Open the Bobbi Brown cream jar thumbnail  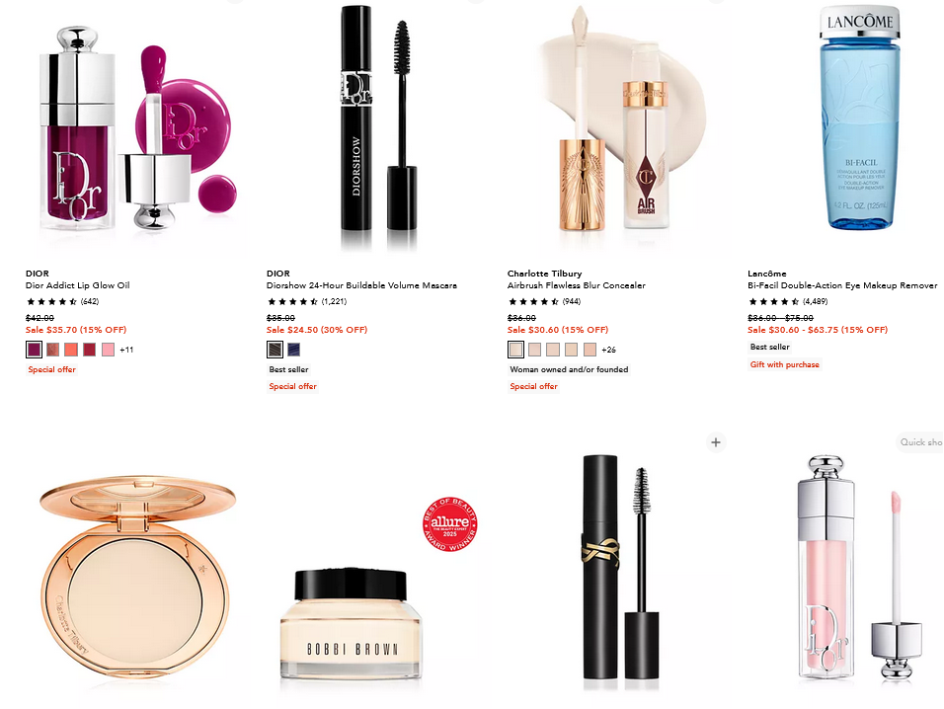click(351, 623)
